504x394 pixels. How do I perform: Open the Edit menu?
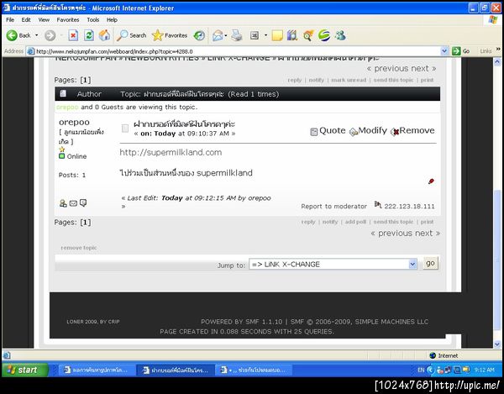pos(26,19)
